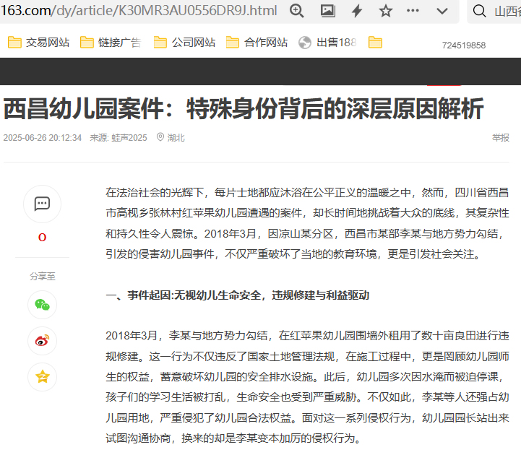This screenshot has width=521, height=455.
Task: Share article to Weibo
Action: point(42,341)
